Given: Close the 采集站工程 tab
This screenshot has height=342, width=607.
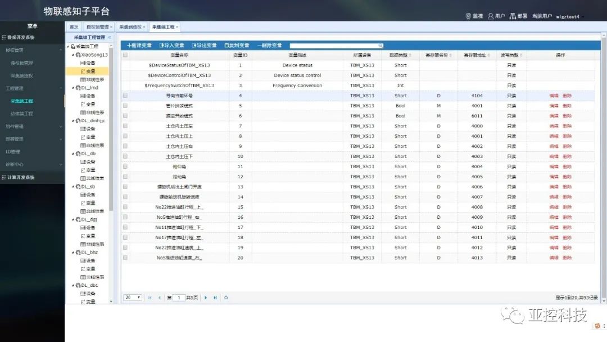Looking at the screenshot, I should 177,27.
